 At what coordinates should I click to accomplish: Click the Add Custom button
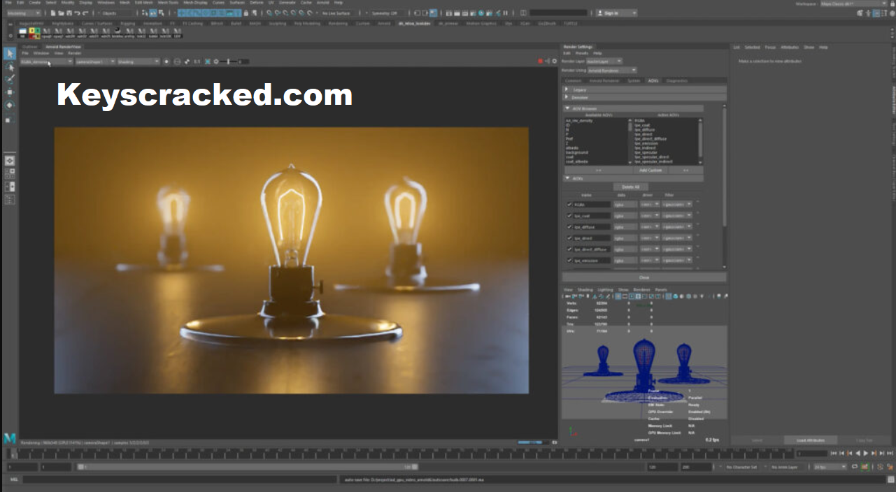[x=650, y=170]
